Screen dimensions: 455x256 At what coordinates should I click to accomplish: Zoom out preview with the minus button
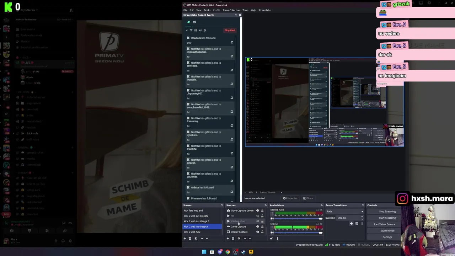coord(245,192)
